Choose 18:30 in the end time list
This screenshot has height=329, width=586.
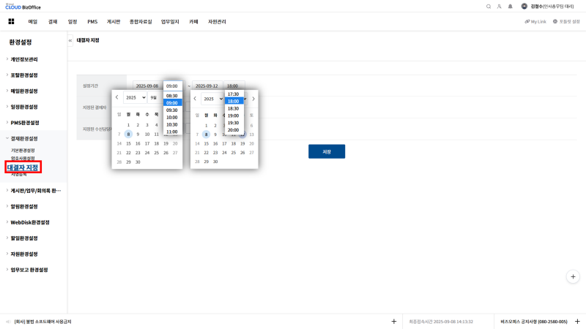tap(234, 108)
